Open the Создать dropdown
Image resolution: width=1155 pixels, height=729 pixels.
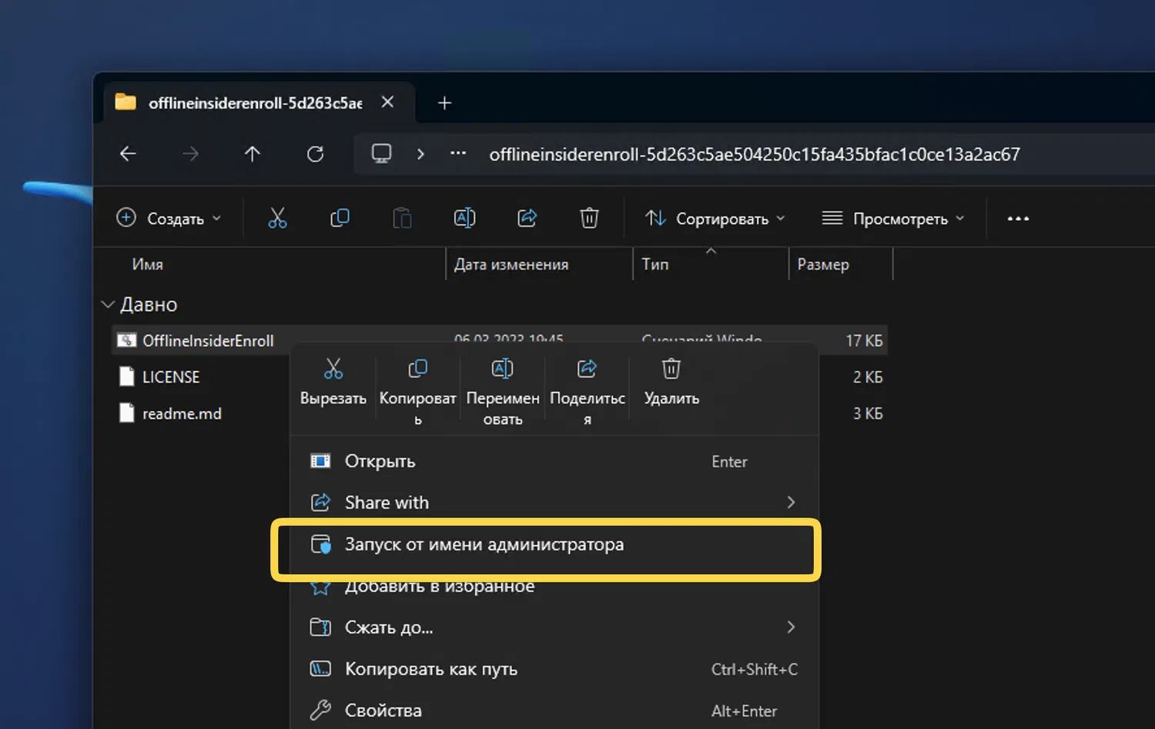[x=169, y=219]
